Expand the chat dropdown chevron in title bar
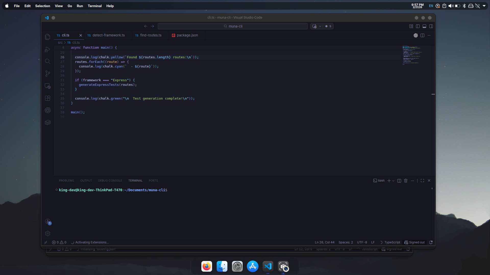The height and width of the screenshot is (275, 490). 320,26
